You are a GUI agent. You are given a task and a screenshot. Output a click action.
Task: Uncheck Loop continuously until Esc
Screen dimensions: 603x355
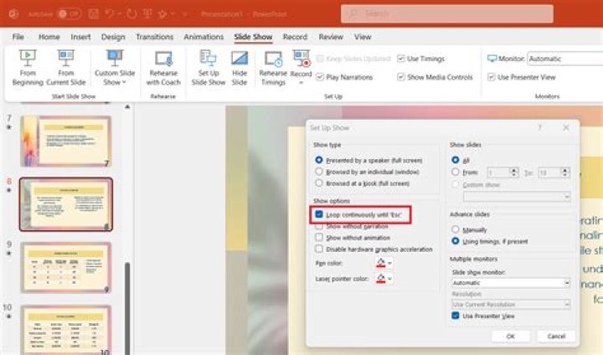point(319,214)
